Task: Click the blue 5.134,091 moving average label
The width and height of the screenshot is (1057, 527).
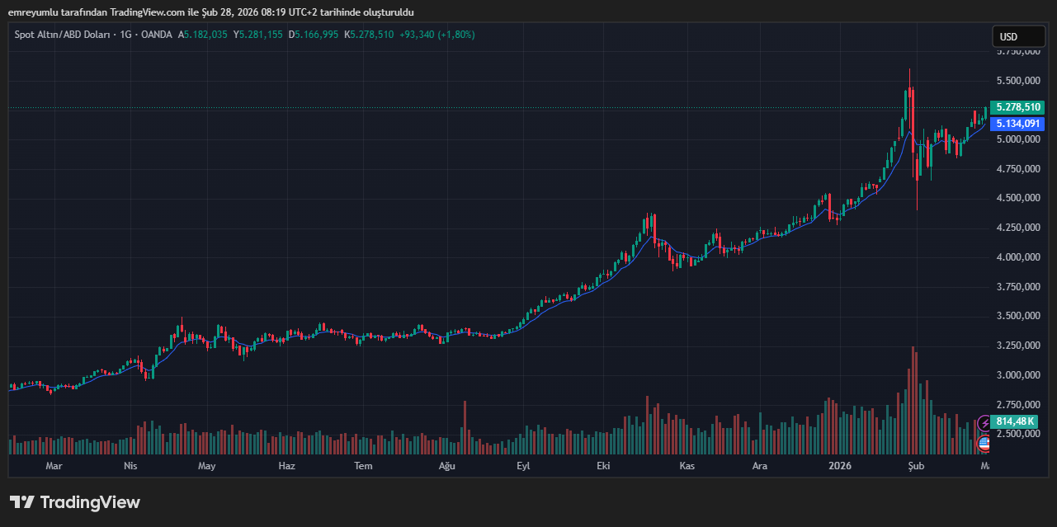Action: pos(1017,124)
